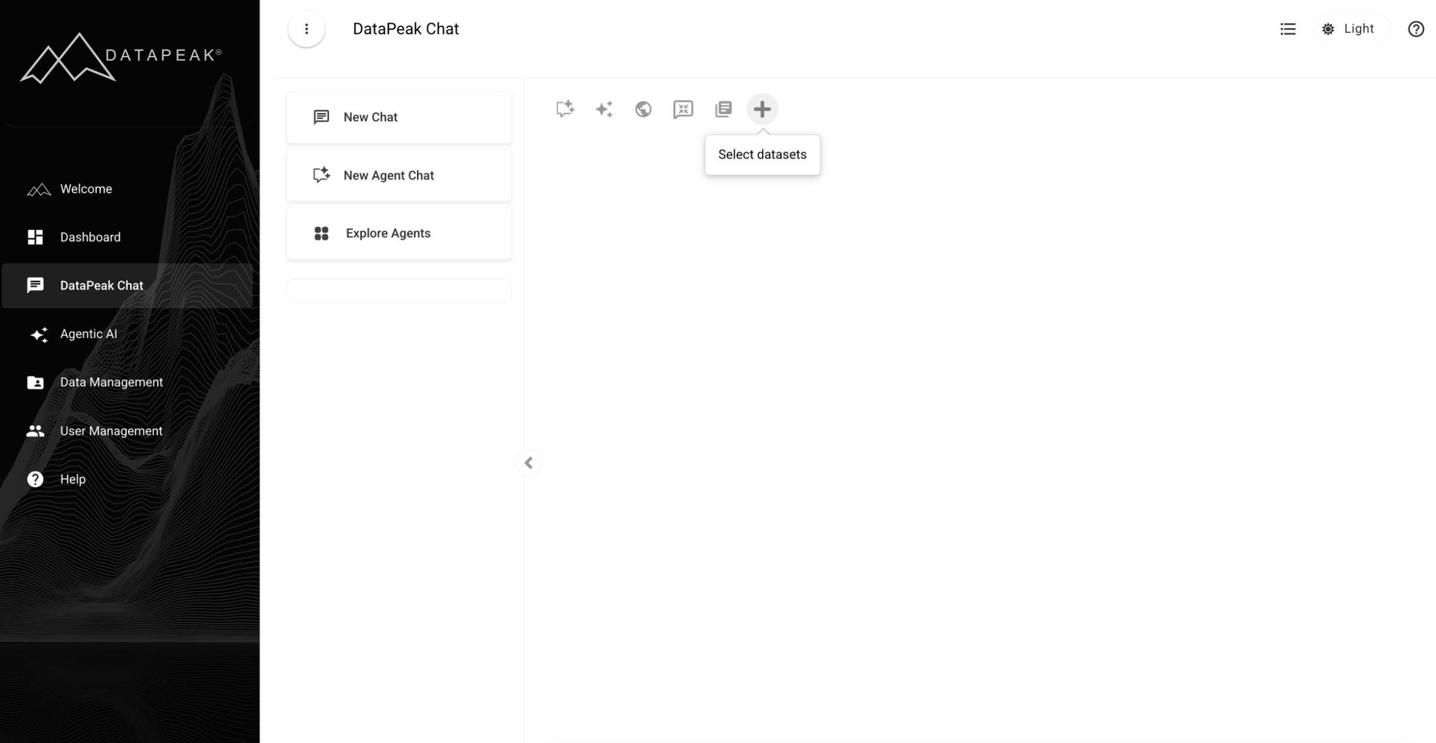Open the three-dot options menu

(306, 29)
